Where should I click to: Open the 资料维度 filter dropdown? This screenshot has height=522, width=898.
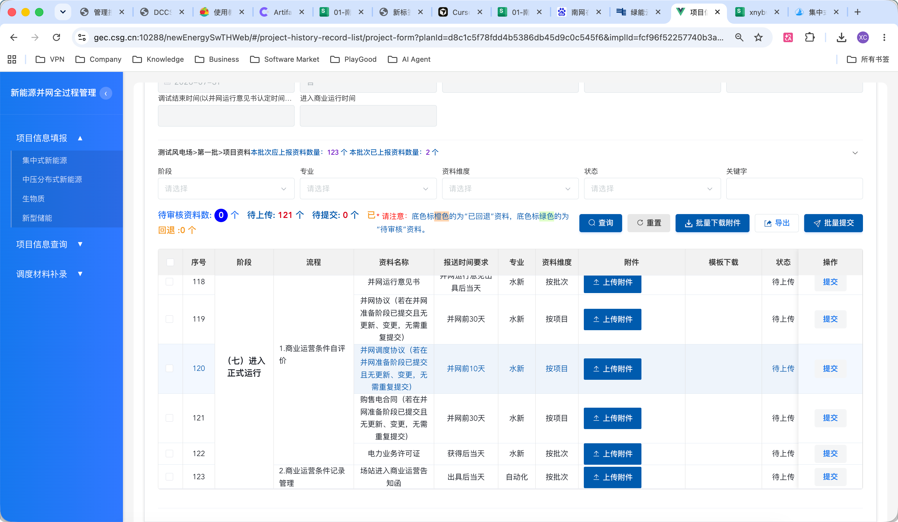pyautogui.click(x=510, y=189)
